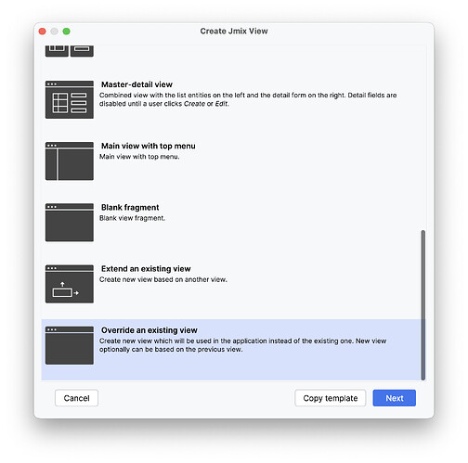Click the green zoom window button
Screen dimensions: 468x463
(x=66, y=32)
